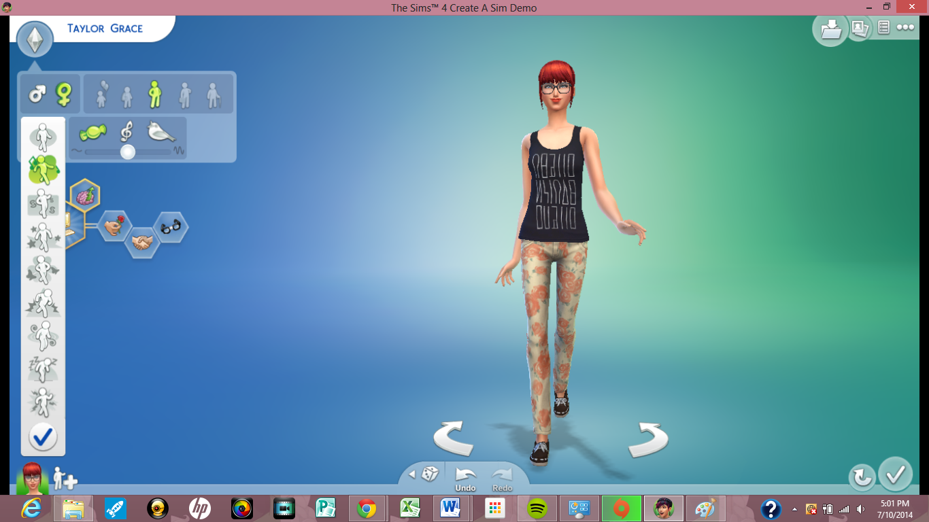Rotate the Sim with left arrow
The image size is (929, 522).
(453, 438)
